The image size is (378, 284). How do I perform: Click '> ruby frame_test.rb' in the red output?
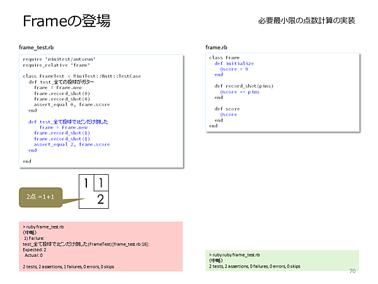tap(43, 227)
